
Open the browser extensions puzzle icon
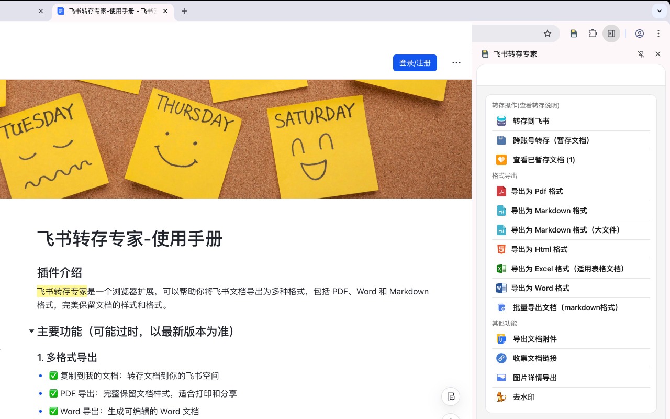593,33
